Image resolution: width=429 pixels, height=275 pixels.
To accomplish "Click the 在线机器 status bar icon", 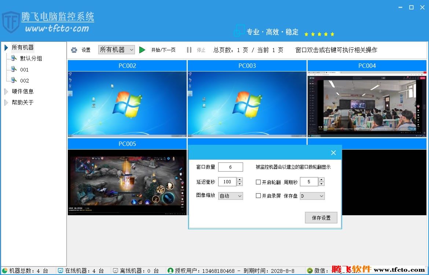I will pyautogui.click(x=60, y=271).
